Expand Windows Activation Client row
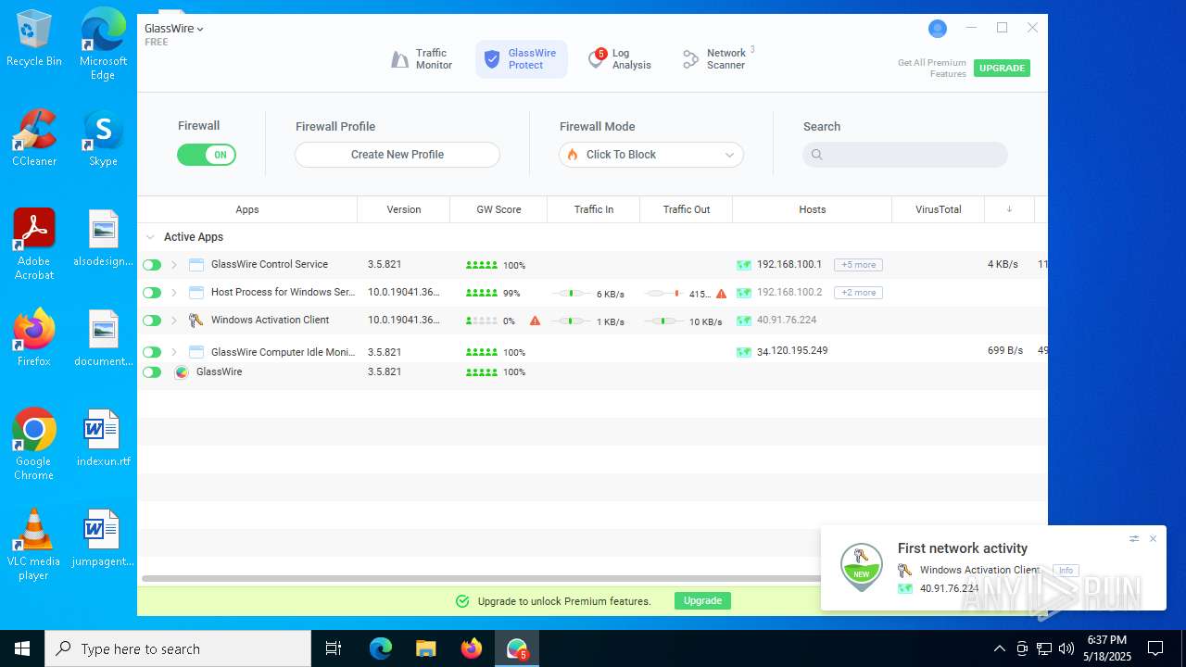The width and height of the screenshot is (1186, 667). (173, 321)
